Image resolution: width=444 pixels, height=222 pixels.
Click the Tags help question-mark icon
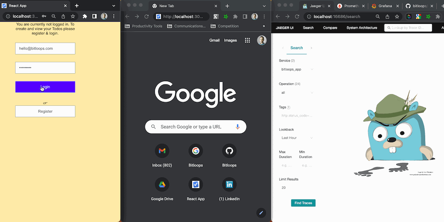(x=289, y=107)
